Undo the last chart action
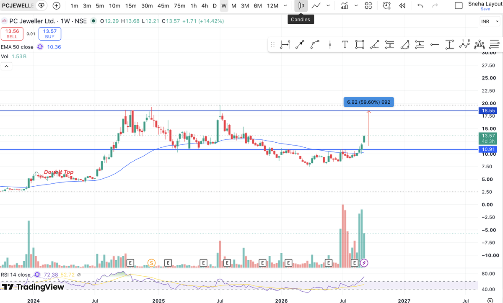503x303 pixels. (x=420, y=6)
